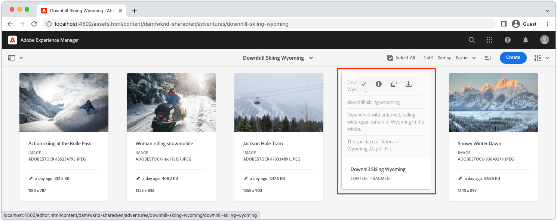Toggle the left rail panel icon

12,58
